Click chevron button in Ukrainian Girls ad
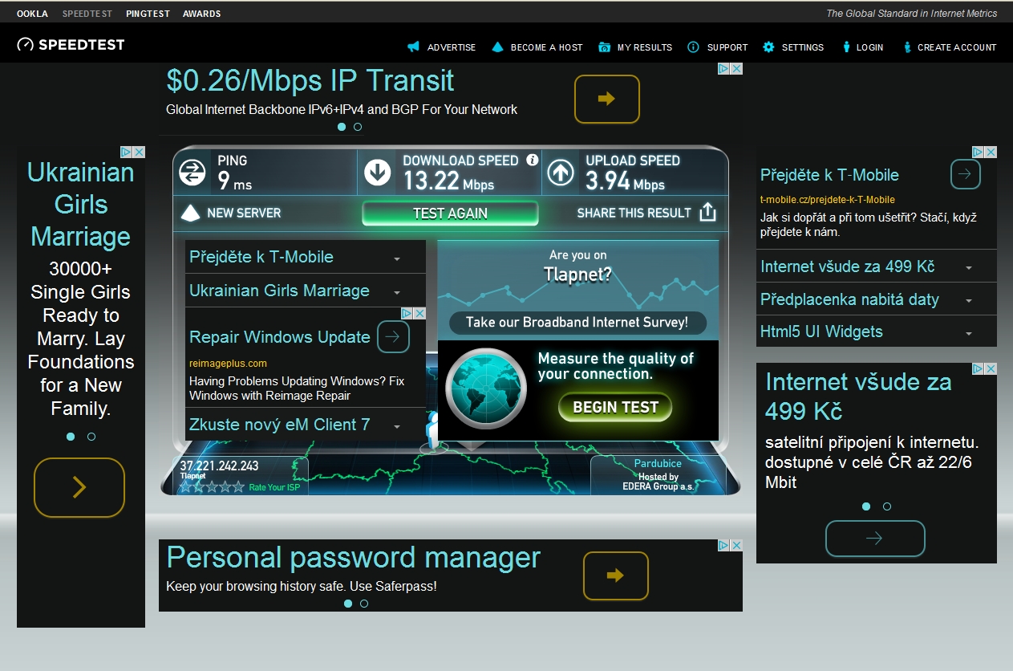This screenshot has width=1013, height=671. [79, 487]
